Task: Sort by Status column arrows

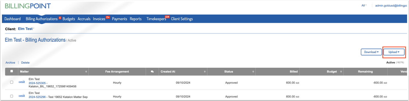Action: click(x=253, y=72)
